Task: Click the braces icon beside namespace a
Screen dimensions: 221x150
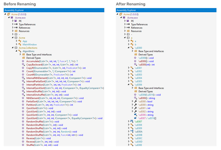Action: coord(128,38)
